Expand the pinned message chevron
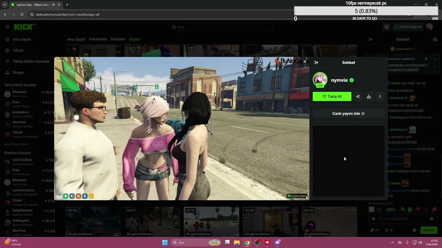This screenshot has width=442, height=248. pos(435,66)
